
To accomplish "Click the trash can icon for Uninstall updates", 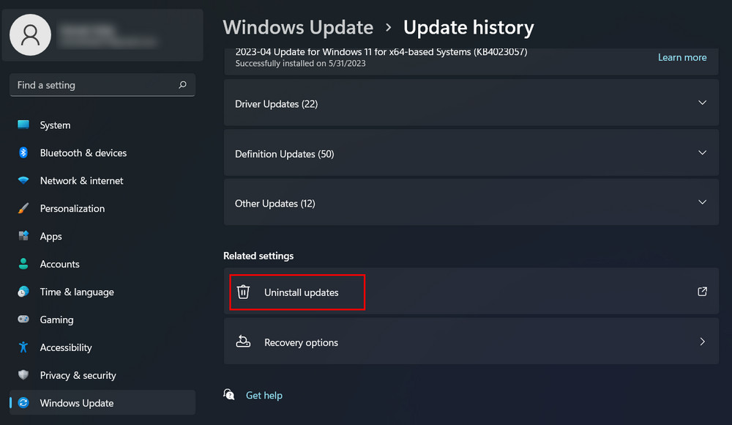I will click(243, 292).
